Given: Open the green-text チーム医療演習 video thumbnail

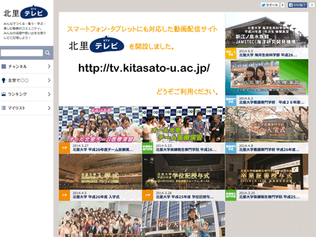Looking at the screenshot, I should click(x=184, y=124).
